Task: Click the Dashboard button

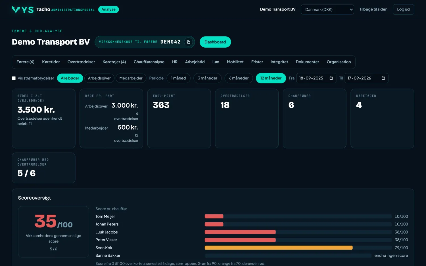Action: pos(215,42)
